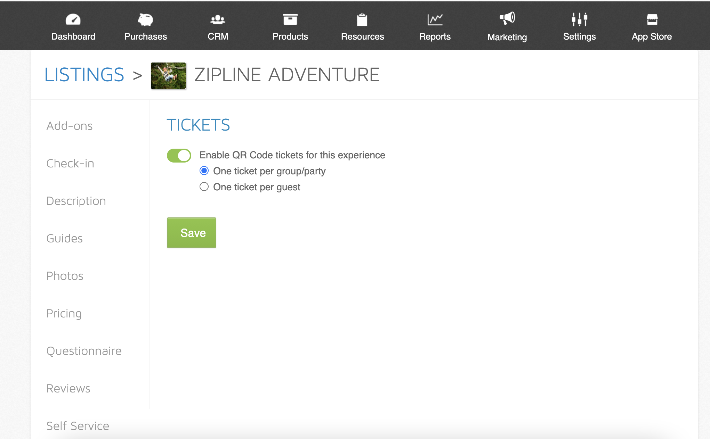Screen dimensions: 710x439
Task: Click the 'Enable QR Code tickets for this experience' label
Action: pos(292,155)
